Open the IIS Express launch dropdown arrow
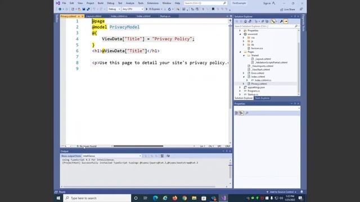This screenshot has width=360, height=202. coord(161,9)
